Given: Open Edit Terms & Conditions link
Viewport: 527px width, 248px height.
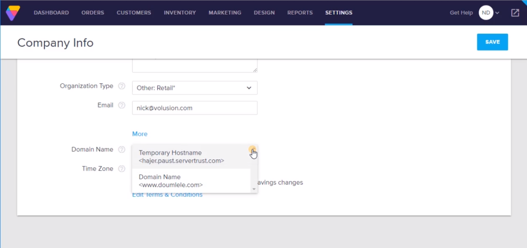Looking at the screenshot, I should (x=167, y=195).
